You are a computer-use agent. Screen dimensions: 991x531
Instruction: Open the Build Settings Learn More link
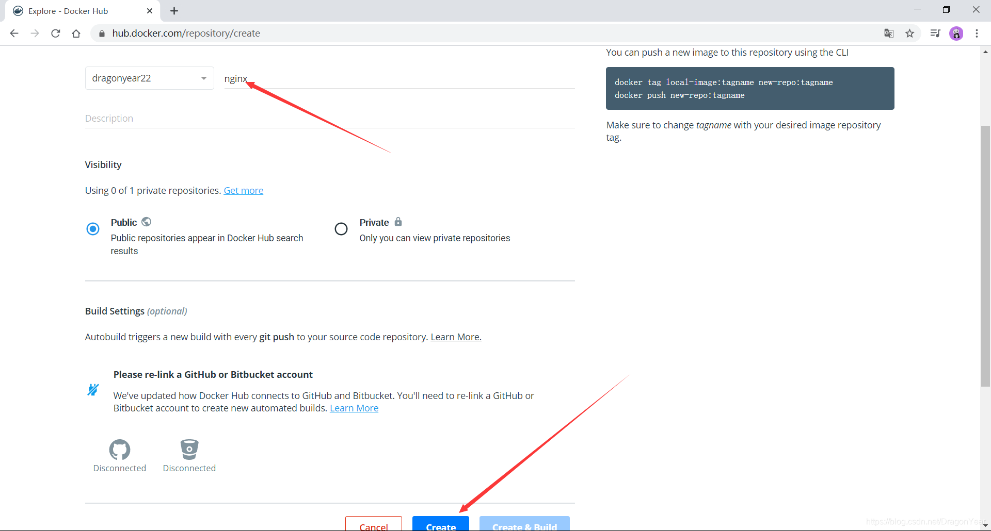(456, 337)
